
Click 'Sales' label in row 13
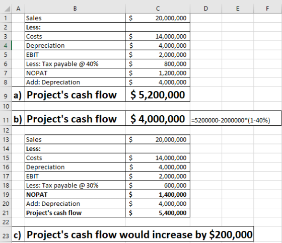coord(75,139)
